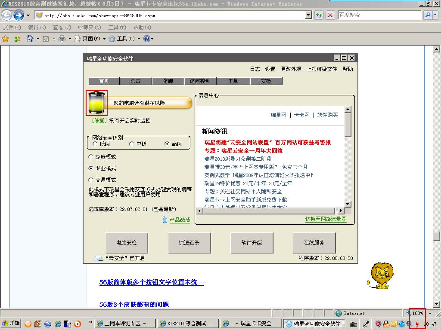Open the 帮助(H) menu
Viewport: 441px width, 330px height.
click(142, 27)
